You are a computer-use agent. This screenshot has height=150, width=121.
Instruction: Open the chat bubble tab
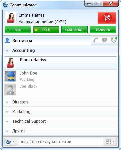105,40
